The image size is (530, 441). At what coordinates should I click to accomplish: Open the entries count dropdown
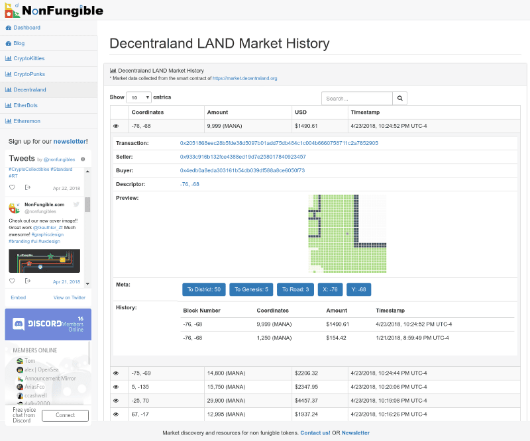pyautogui.click(x=138, y=97)
